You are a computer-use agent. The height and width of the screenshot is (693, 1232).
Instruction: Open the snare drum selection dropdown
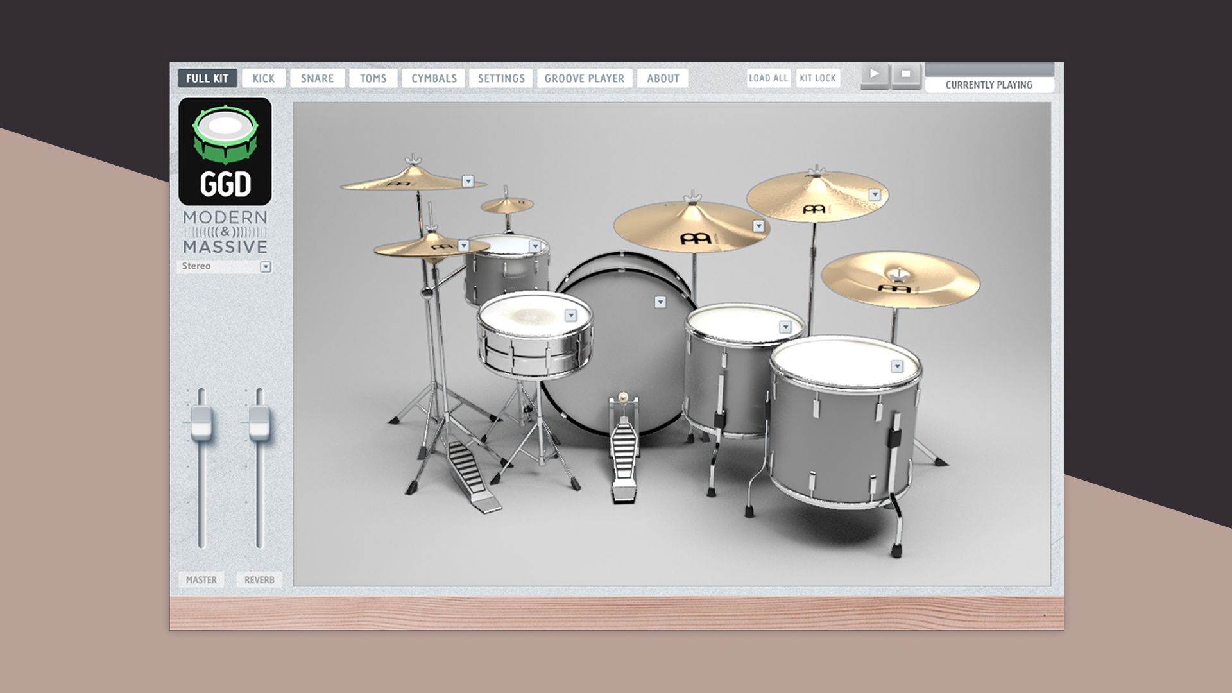(570, 315)
